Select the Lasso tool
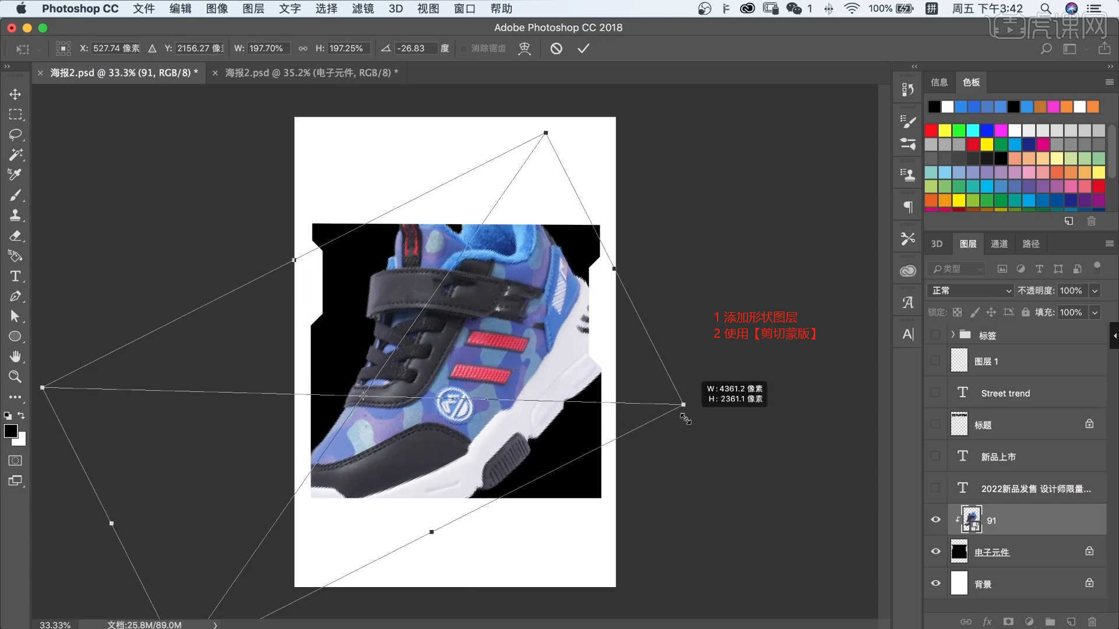The image size is (1119, 629). pos(15,135)
